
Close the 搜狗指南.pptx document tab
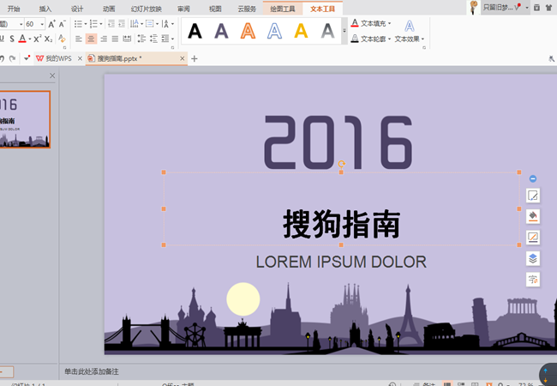click(183, 58)
